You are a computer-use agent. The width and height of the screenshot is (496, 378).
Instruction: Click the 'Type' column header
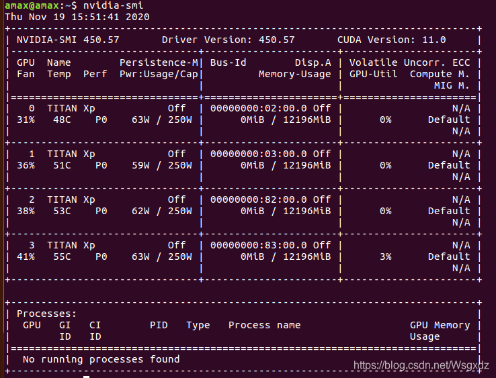click(198, 325)
